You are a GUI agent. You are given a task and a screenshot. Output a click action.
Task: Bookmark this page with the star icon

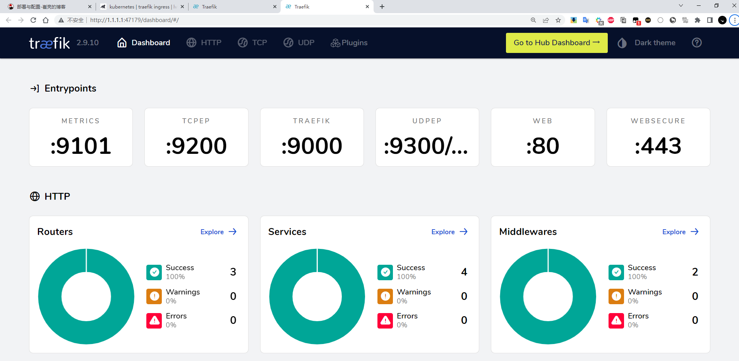point(558,20)
